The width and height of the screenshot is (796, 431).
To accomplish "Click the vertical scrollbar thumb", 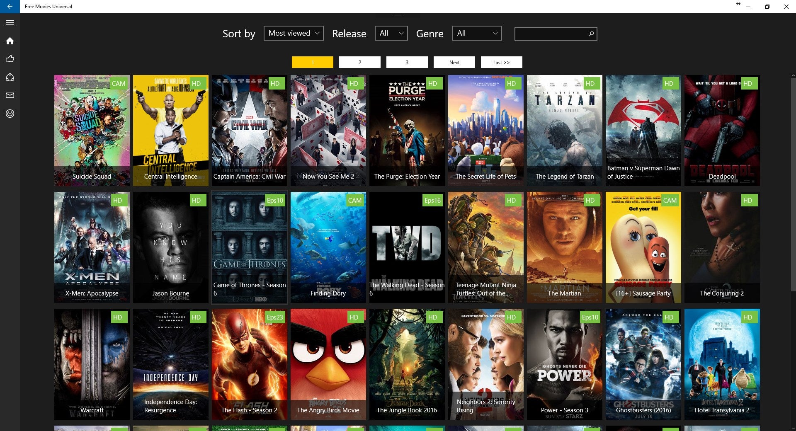I will pyautogui.click(x=794, y=184).
